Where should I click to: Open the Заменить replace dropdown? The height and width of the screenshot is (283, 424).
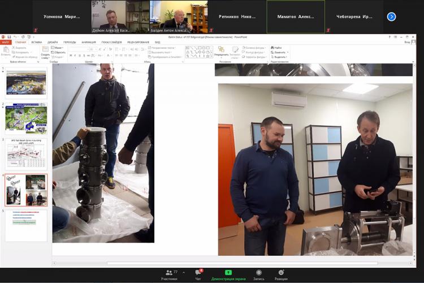pyautogui.click(x=279, y=52)
